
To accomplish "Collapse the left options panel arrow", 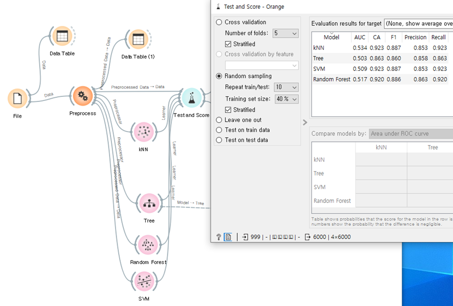I will (x=305, y=122).
